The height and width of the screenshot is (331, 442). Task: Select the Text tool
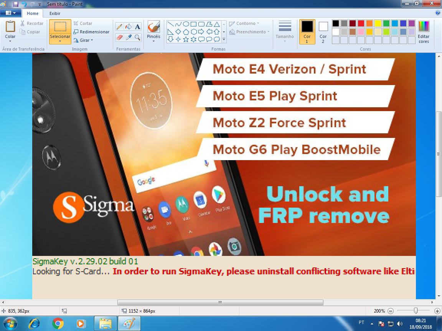coord(137,26)
